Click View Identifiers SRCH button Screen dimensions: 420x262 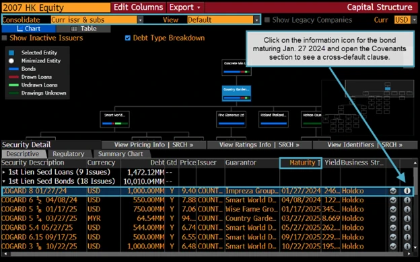[365, 144]
